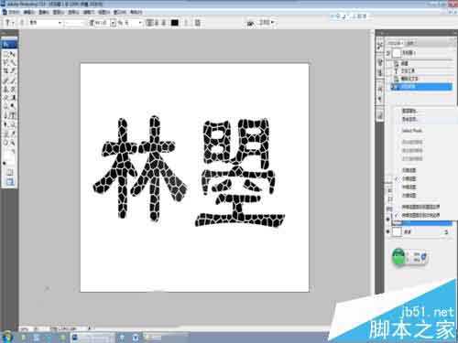Viewport: 458px width, 343px height.
Task: Select the Eyedropper tool
Action: point(13,134)
